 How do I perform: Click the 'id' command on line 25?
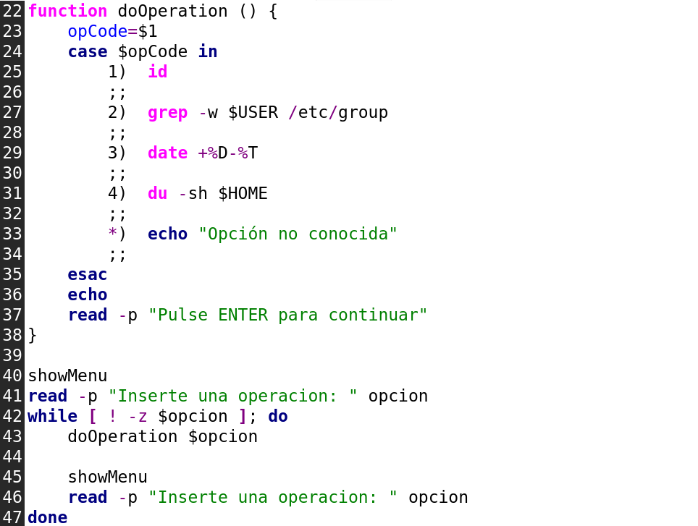[157, 72]
